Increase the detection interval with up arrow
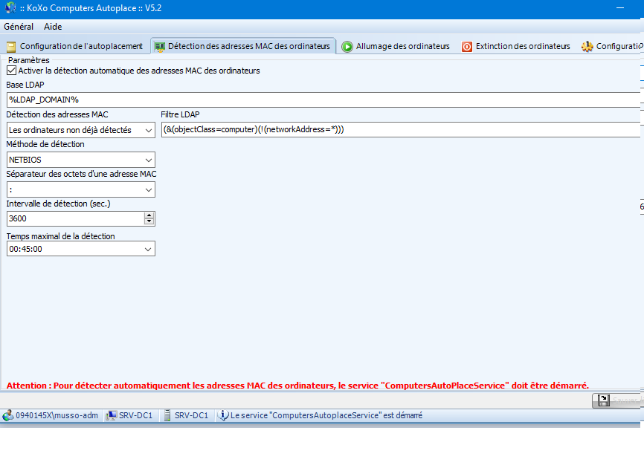 (x=149, y=215)
